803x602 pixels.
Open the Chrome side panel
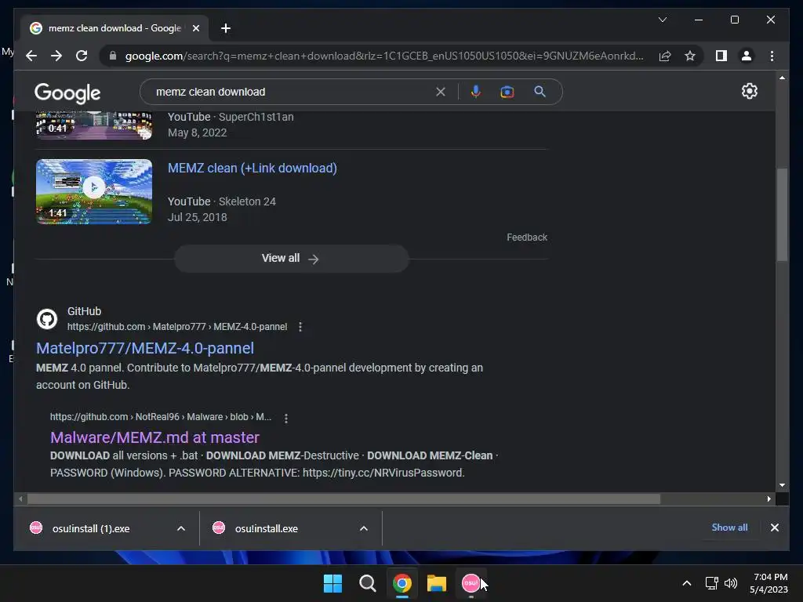[721, 56]
